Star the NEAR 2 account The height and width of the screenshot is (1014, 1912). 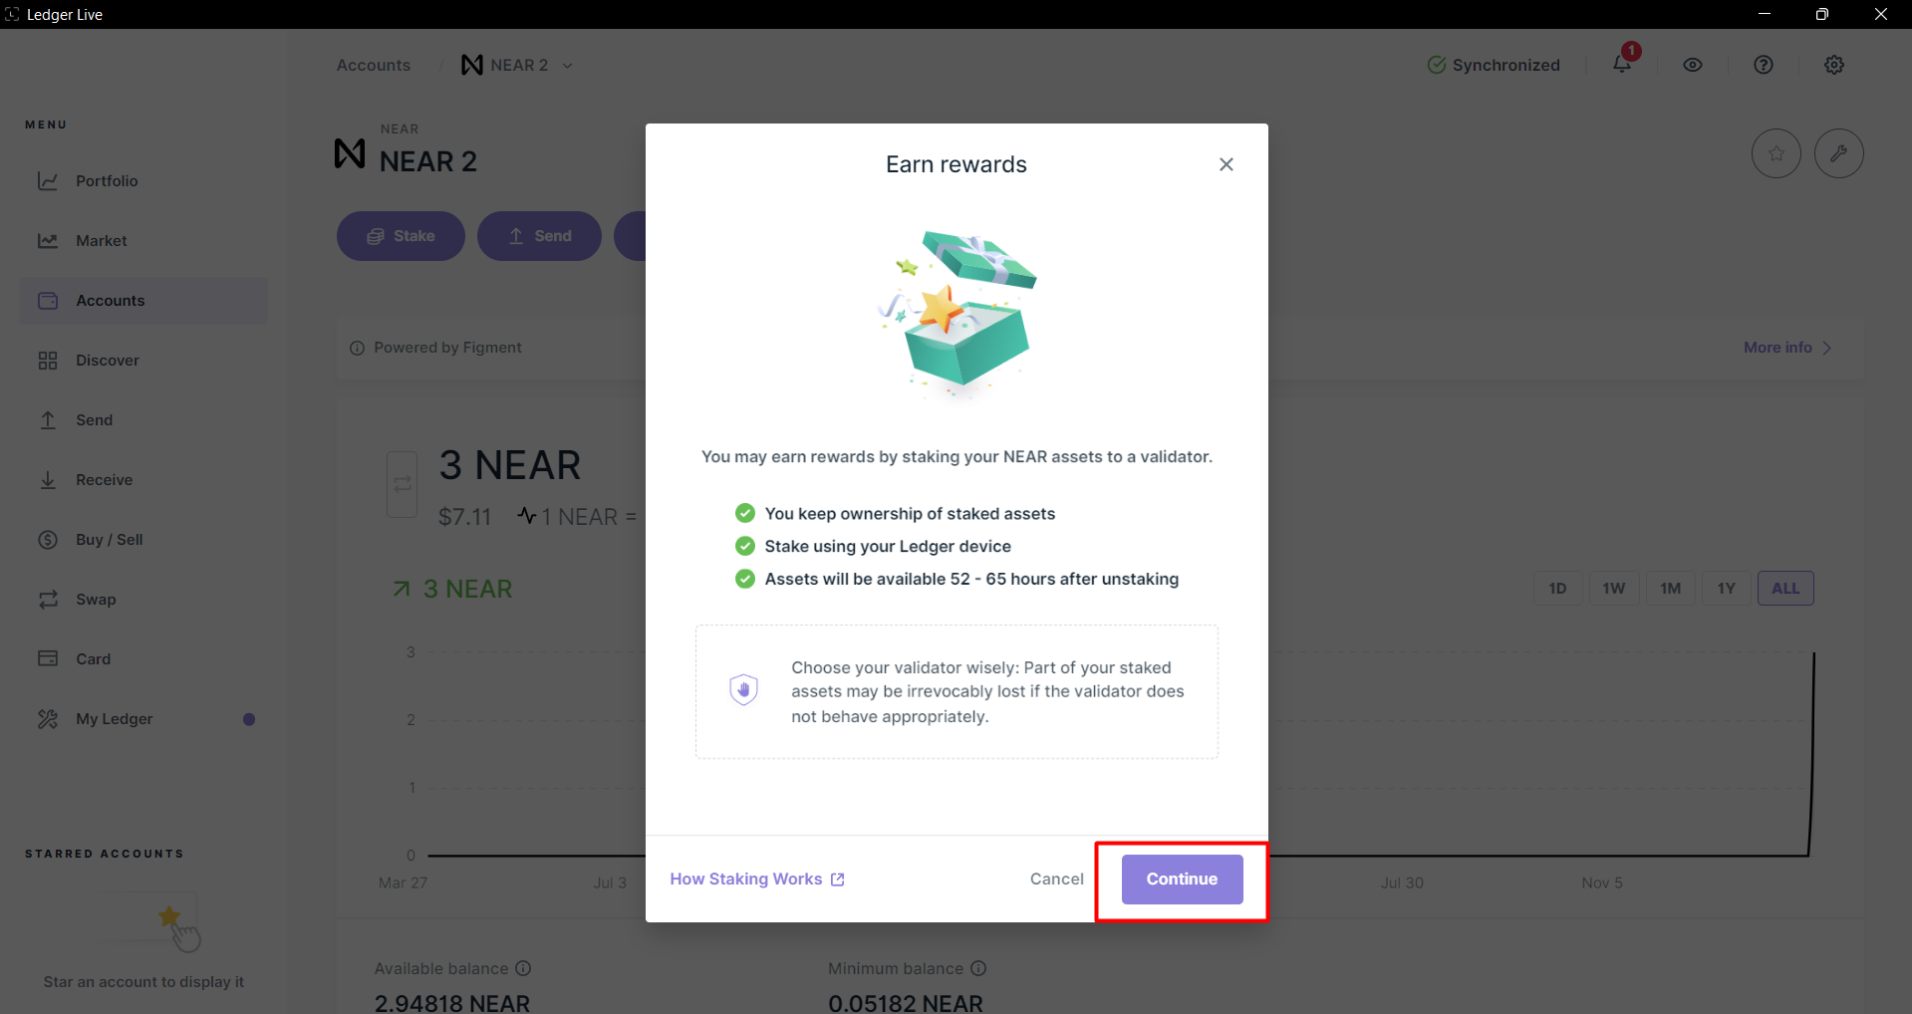(1776, 153)
